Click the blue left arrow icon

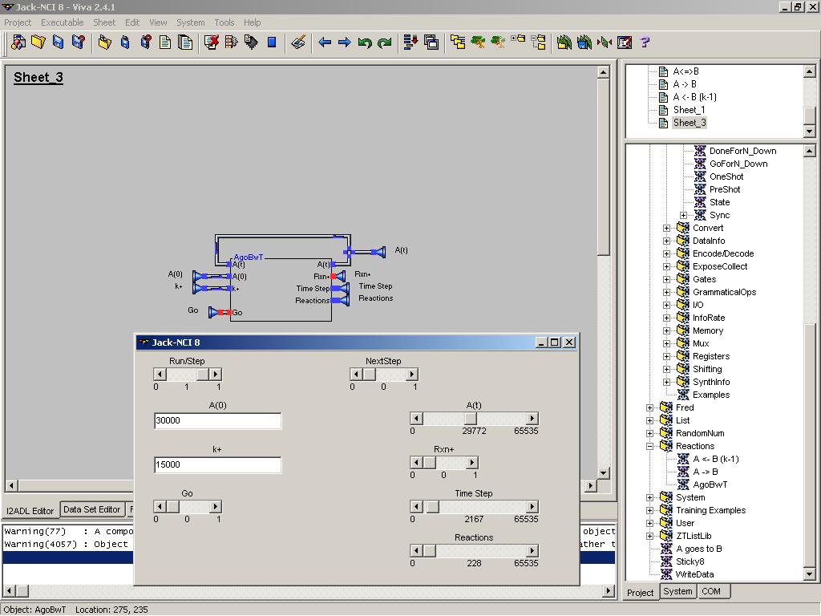[325, 43]
